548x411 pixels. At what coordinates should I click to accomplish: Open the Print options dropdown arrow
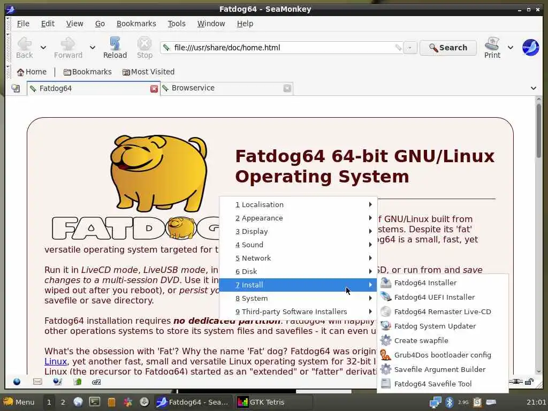tap(510, 48)
